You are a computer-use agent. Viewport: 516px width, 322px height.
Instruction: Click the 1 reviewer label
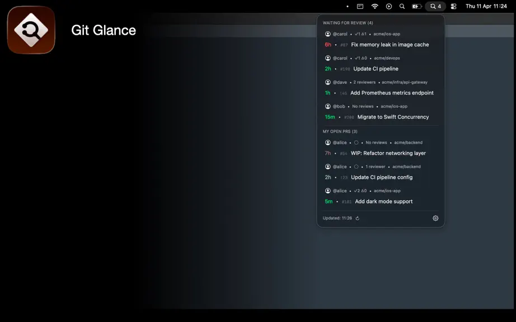[375, 167]
